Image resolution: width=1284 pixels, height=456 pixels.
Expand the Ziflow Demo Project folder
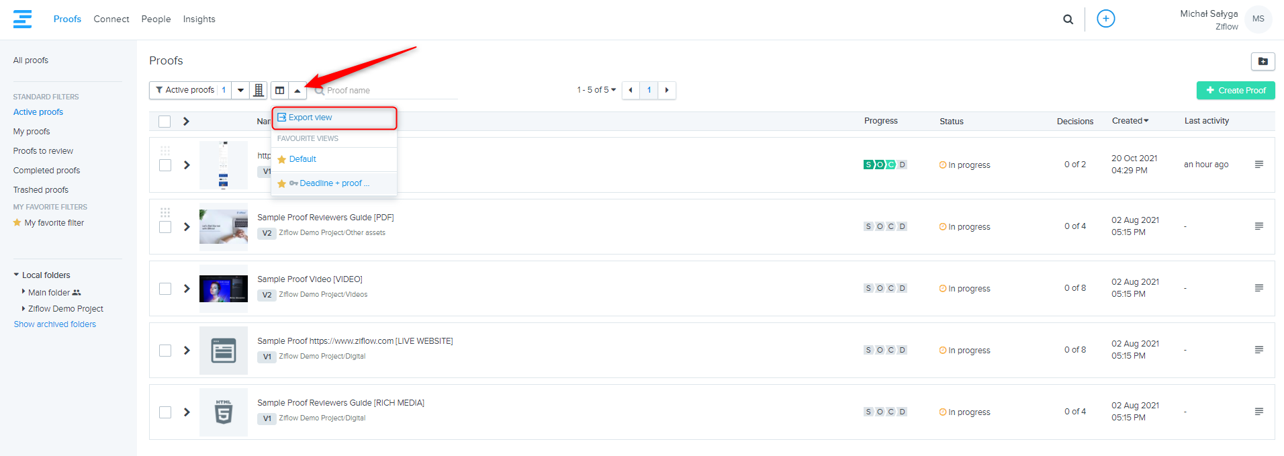point(24,309)
